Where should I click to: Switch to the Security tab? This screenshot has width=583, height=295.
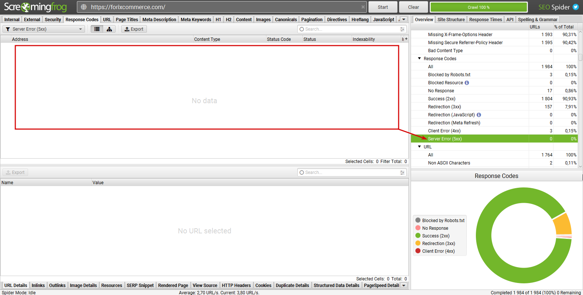pyautogui.click(x=53, y=20)
